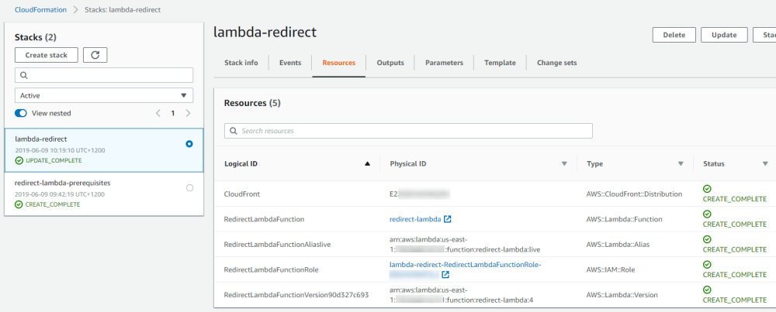Select the lambda-redirect stack radio button

(x=189, y=144)
